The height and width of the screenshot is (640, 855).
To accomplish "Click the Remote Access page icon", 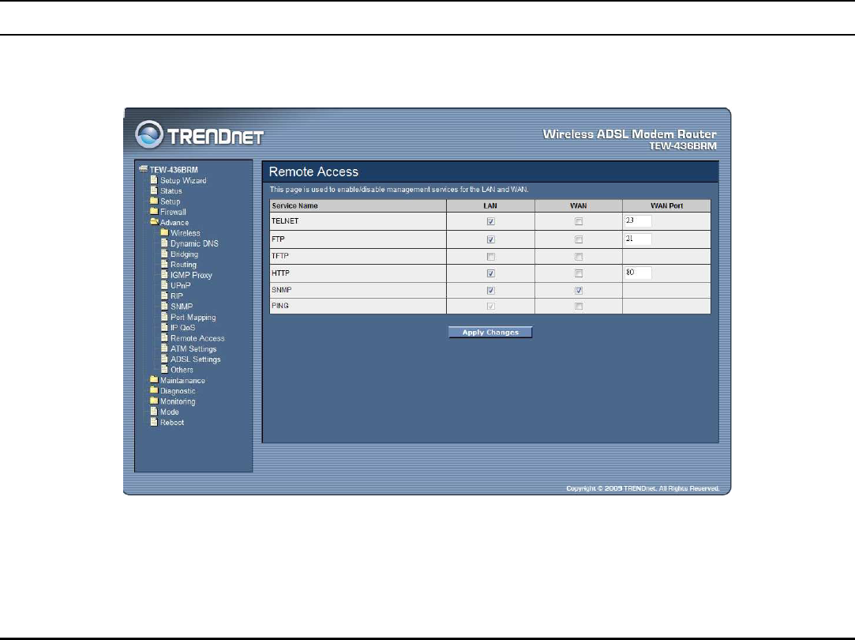I will coord(165,337).
